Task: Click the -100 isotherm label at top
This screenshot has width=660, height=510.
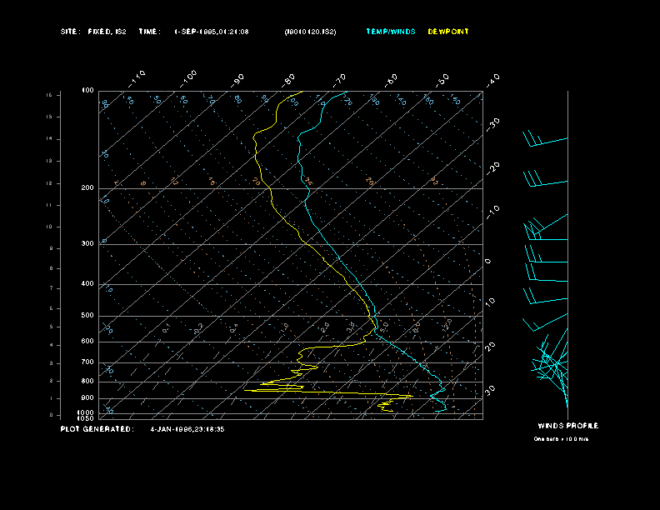Action: coord(187,79)
